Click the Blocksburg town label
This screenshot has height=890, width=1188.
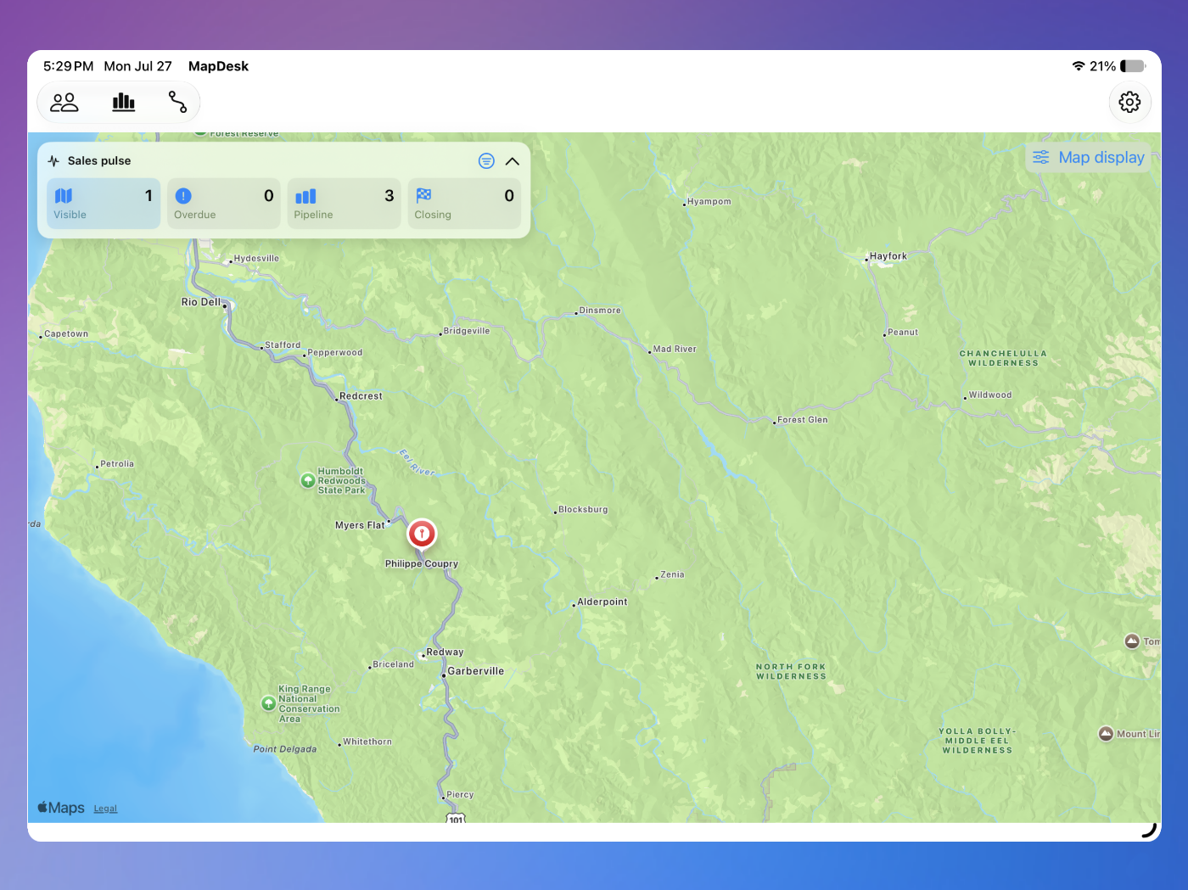click(583, 510)
